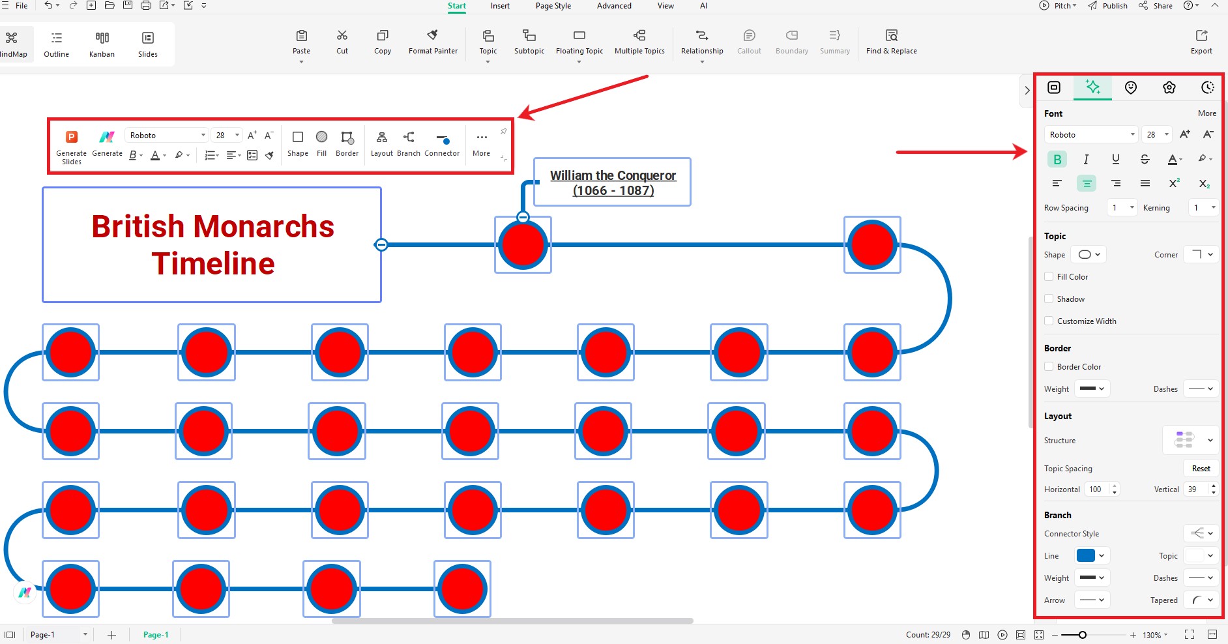Open Layout option in floating toolbar
Image resolution: width=1228 pixels, height=644 pixels.
[x=382, y=144]
